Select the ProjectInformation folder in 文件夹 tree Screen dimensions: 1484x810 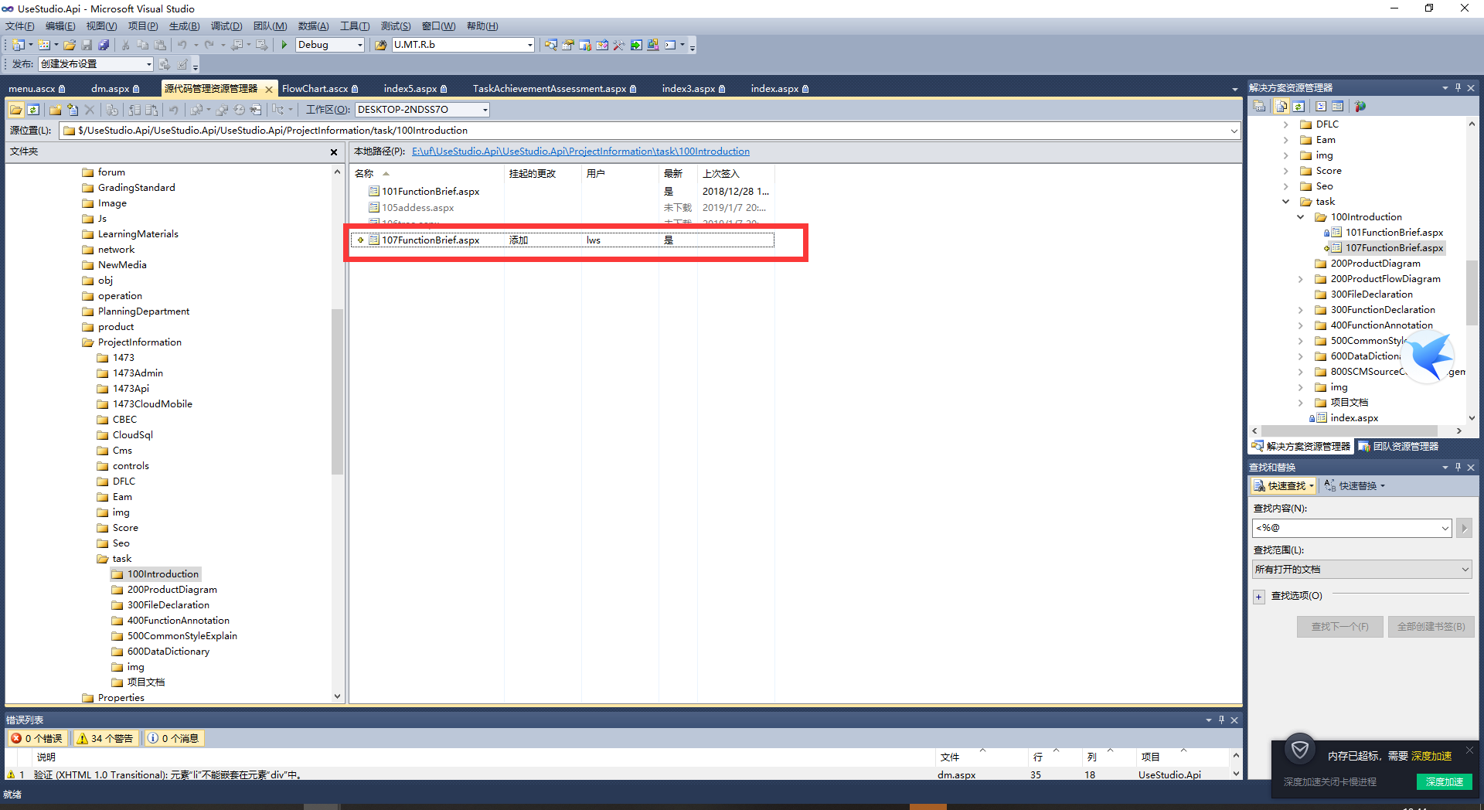pos(139,342)
